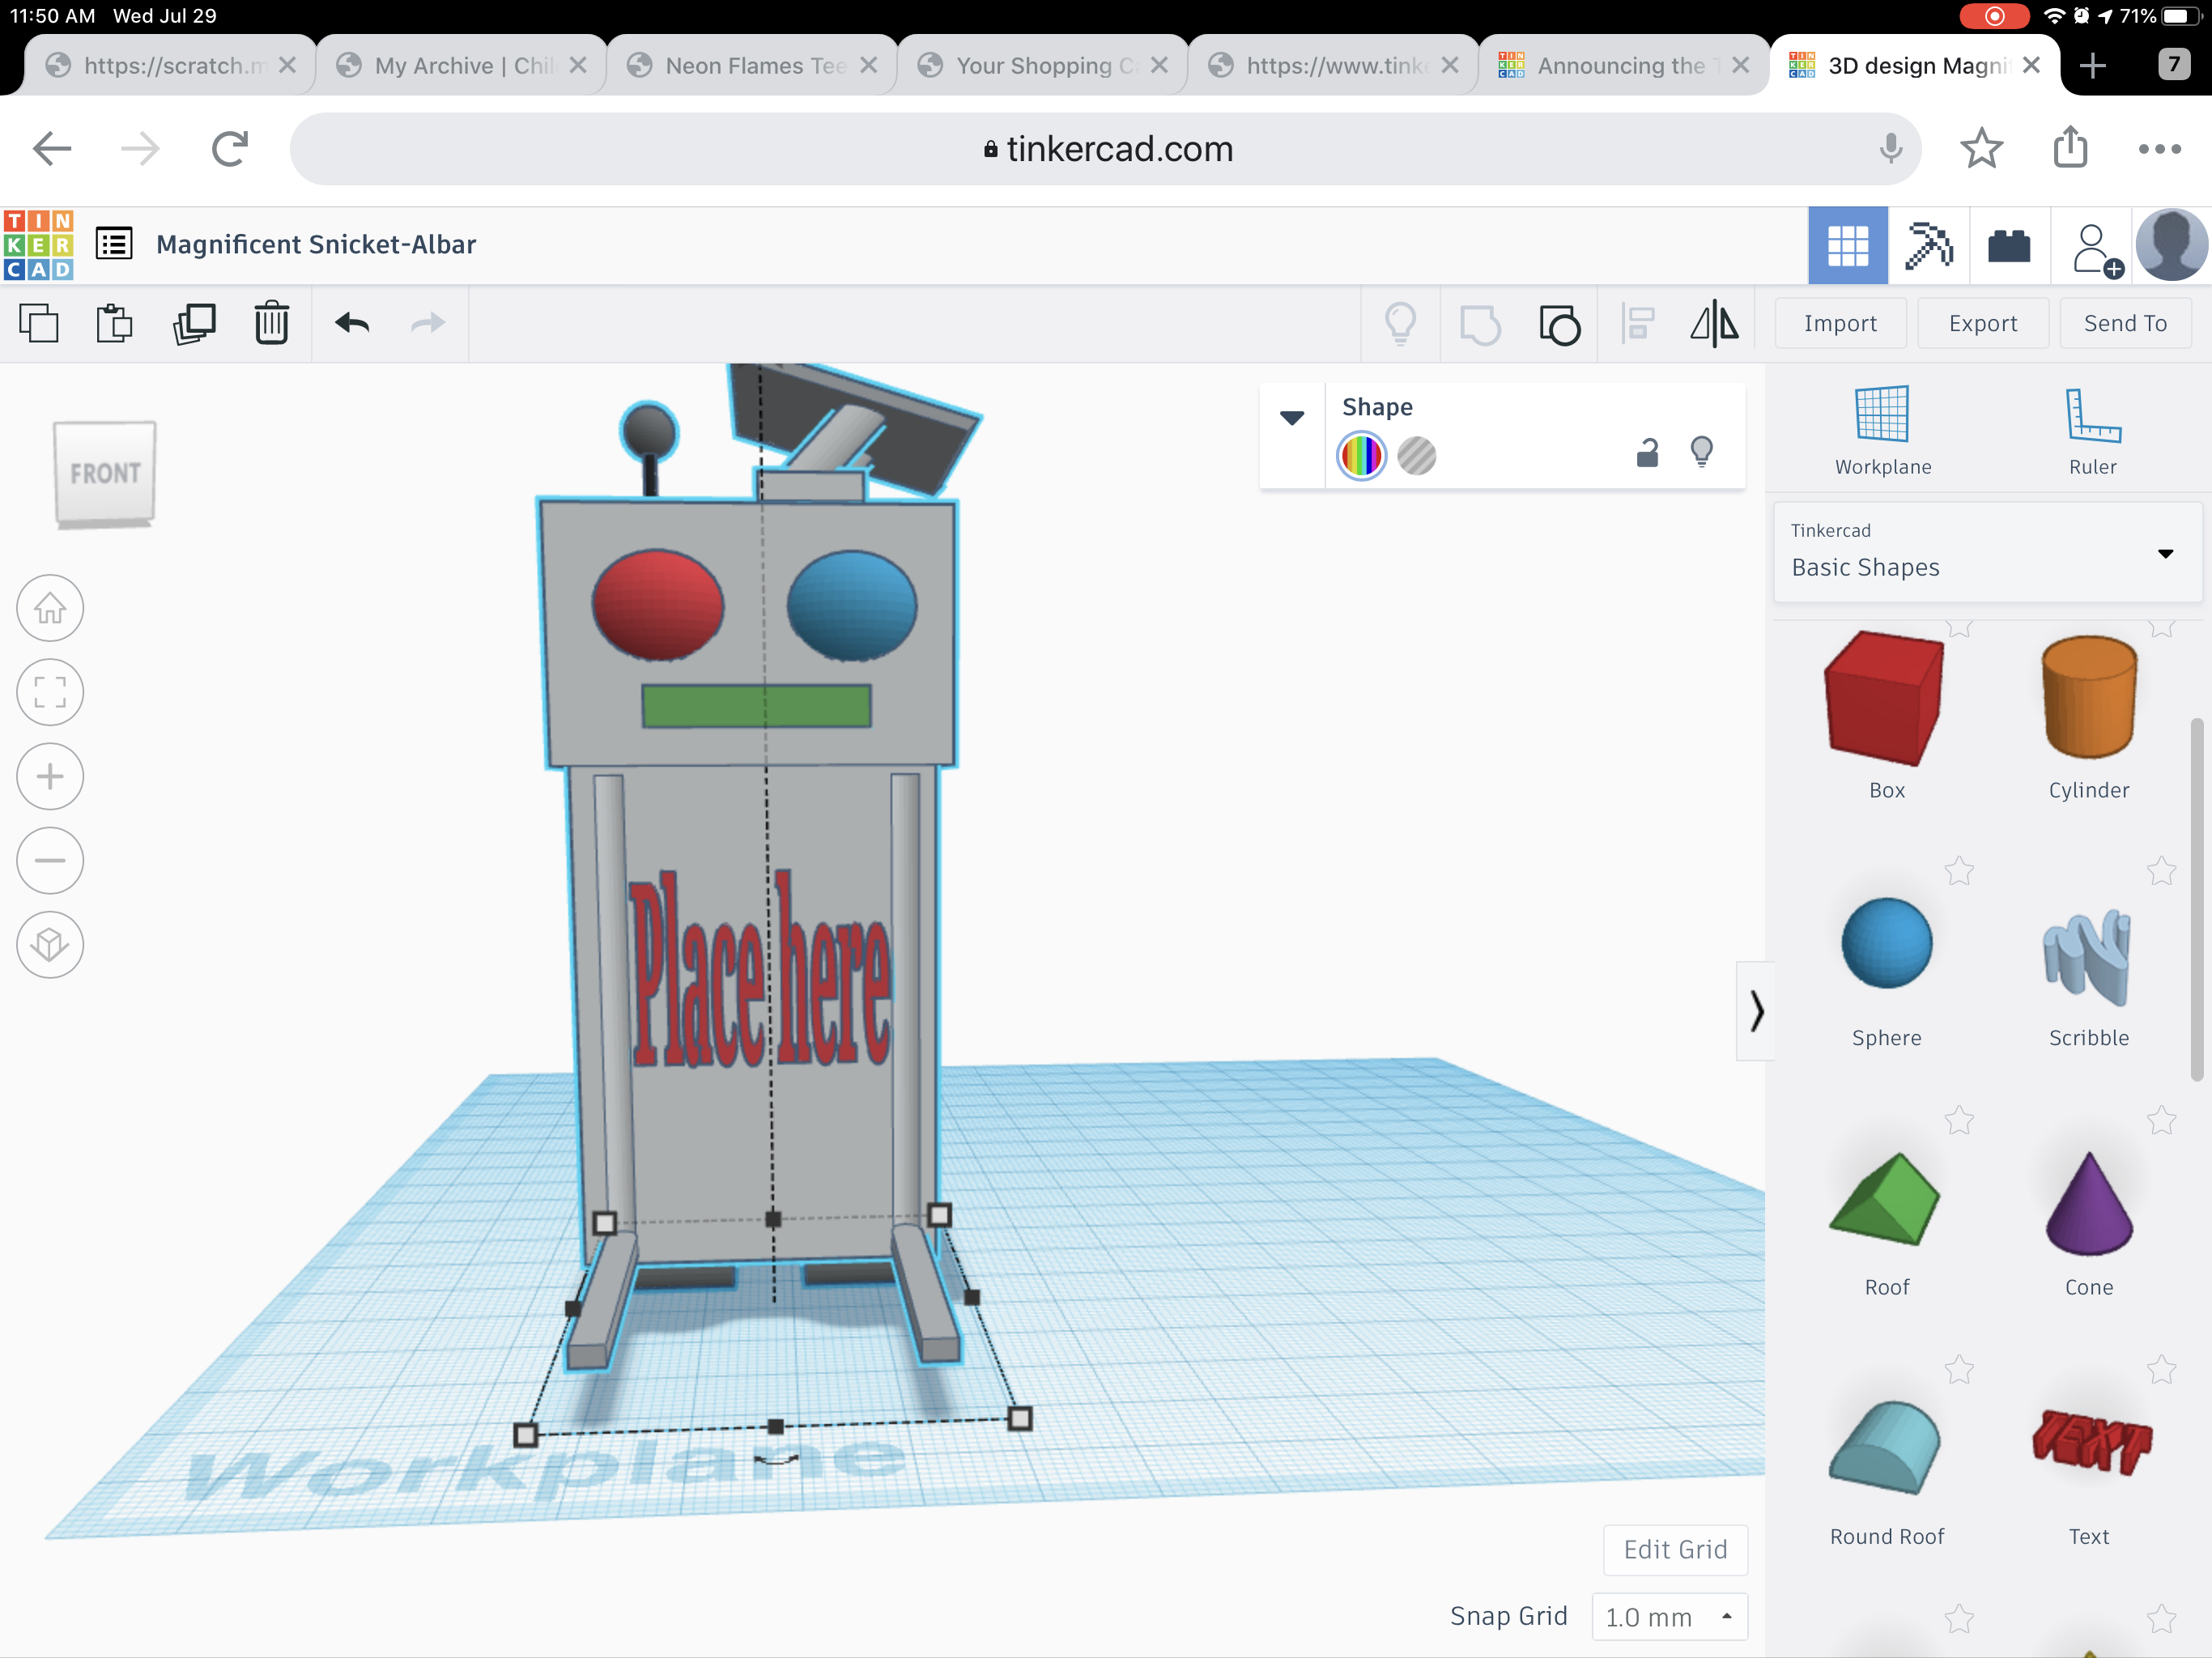The image size is (2212, 1658).
Task: Bookmark page with the star icon
Action: pos(1981,149)
